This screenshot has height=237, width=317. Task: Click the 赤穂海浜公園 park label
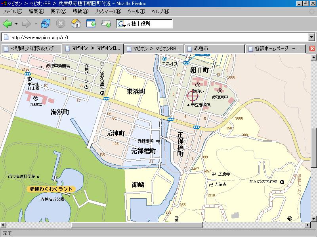pos(53,199)
